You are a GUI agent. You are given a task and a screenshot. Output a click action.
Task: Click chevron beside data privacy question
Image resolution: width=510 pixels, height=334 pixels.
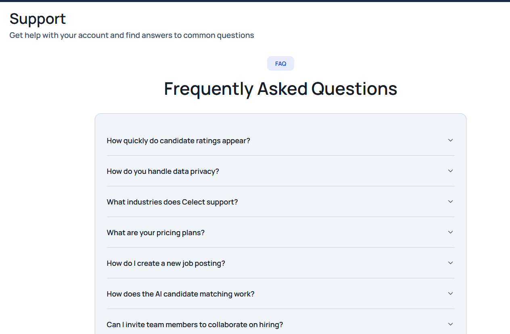pos(450,171)
